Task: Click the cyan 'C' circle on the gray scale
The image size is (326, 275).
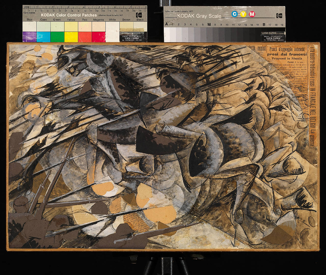Action: coord(235,14)
